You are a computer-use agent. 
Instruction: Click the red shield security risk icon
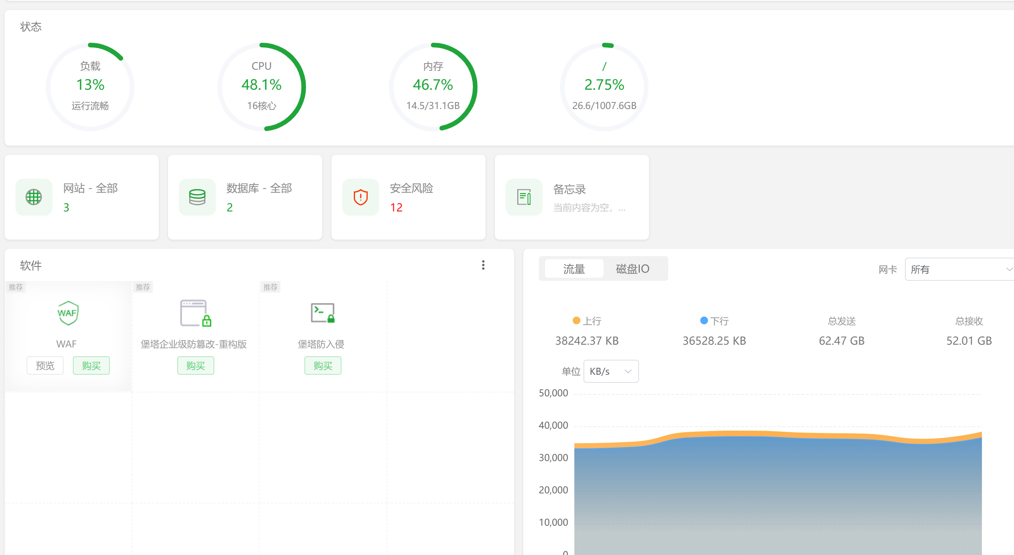(361, 197)
